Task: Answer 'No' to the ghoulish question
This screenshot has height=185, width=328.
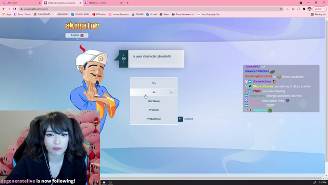Action: [x=154, y=92]
